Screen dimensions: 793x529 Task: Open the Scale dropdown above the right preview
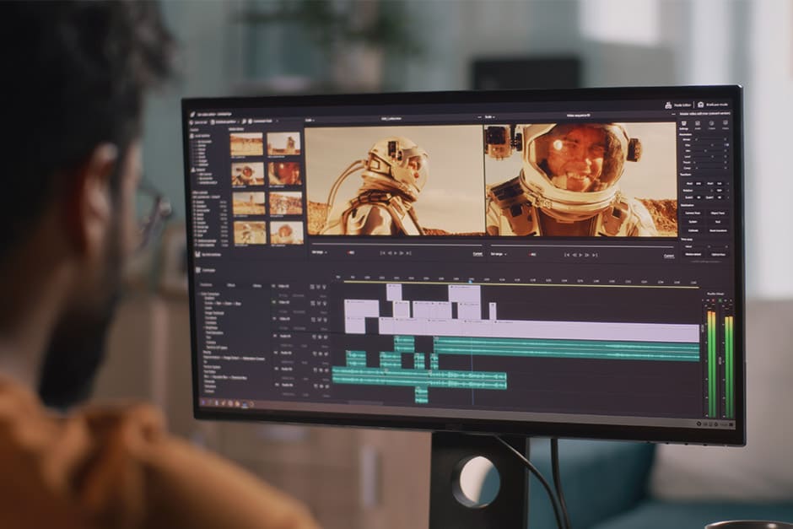click(490, 116)
